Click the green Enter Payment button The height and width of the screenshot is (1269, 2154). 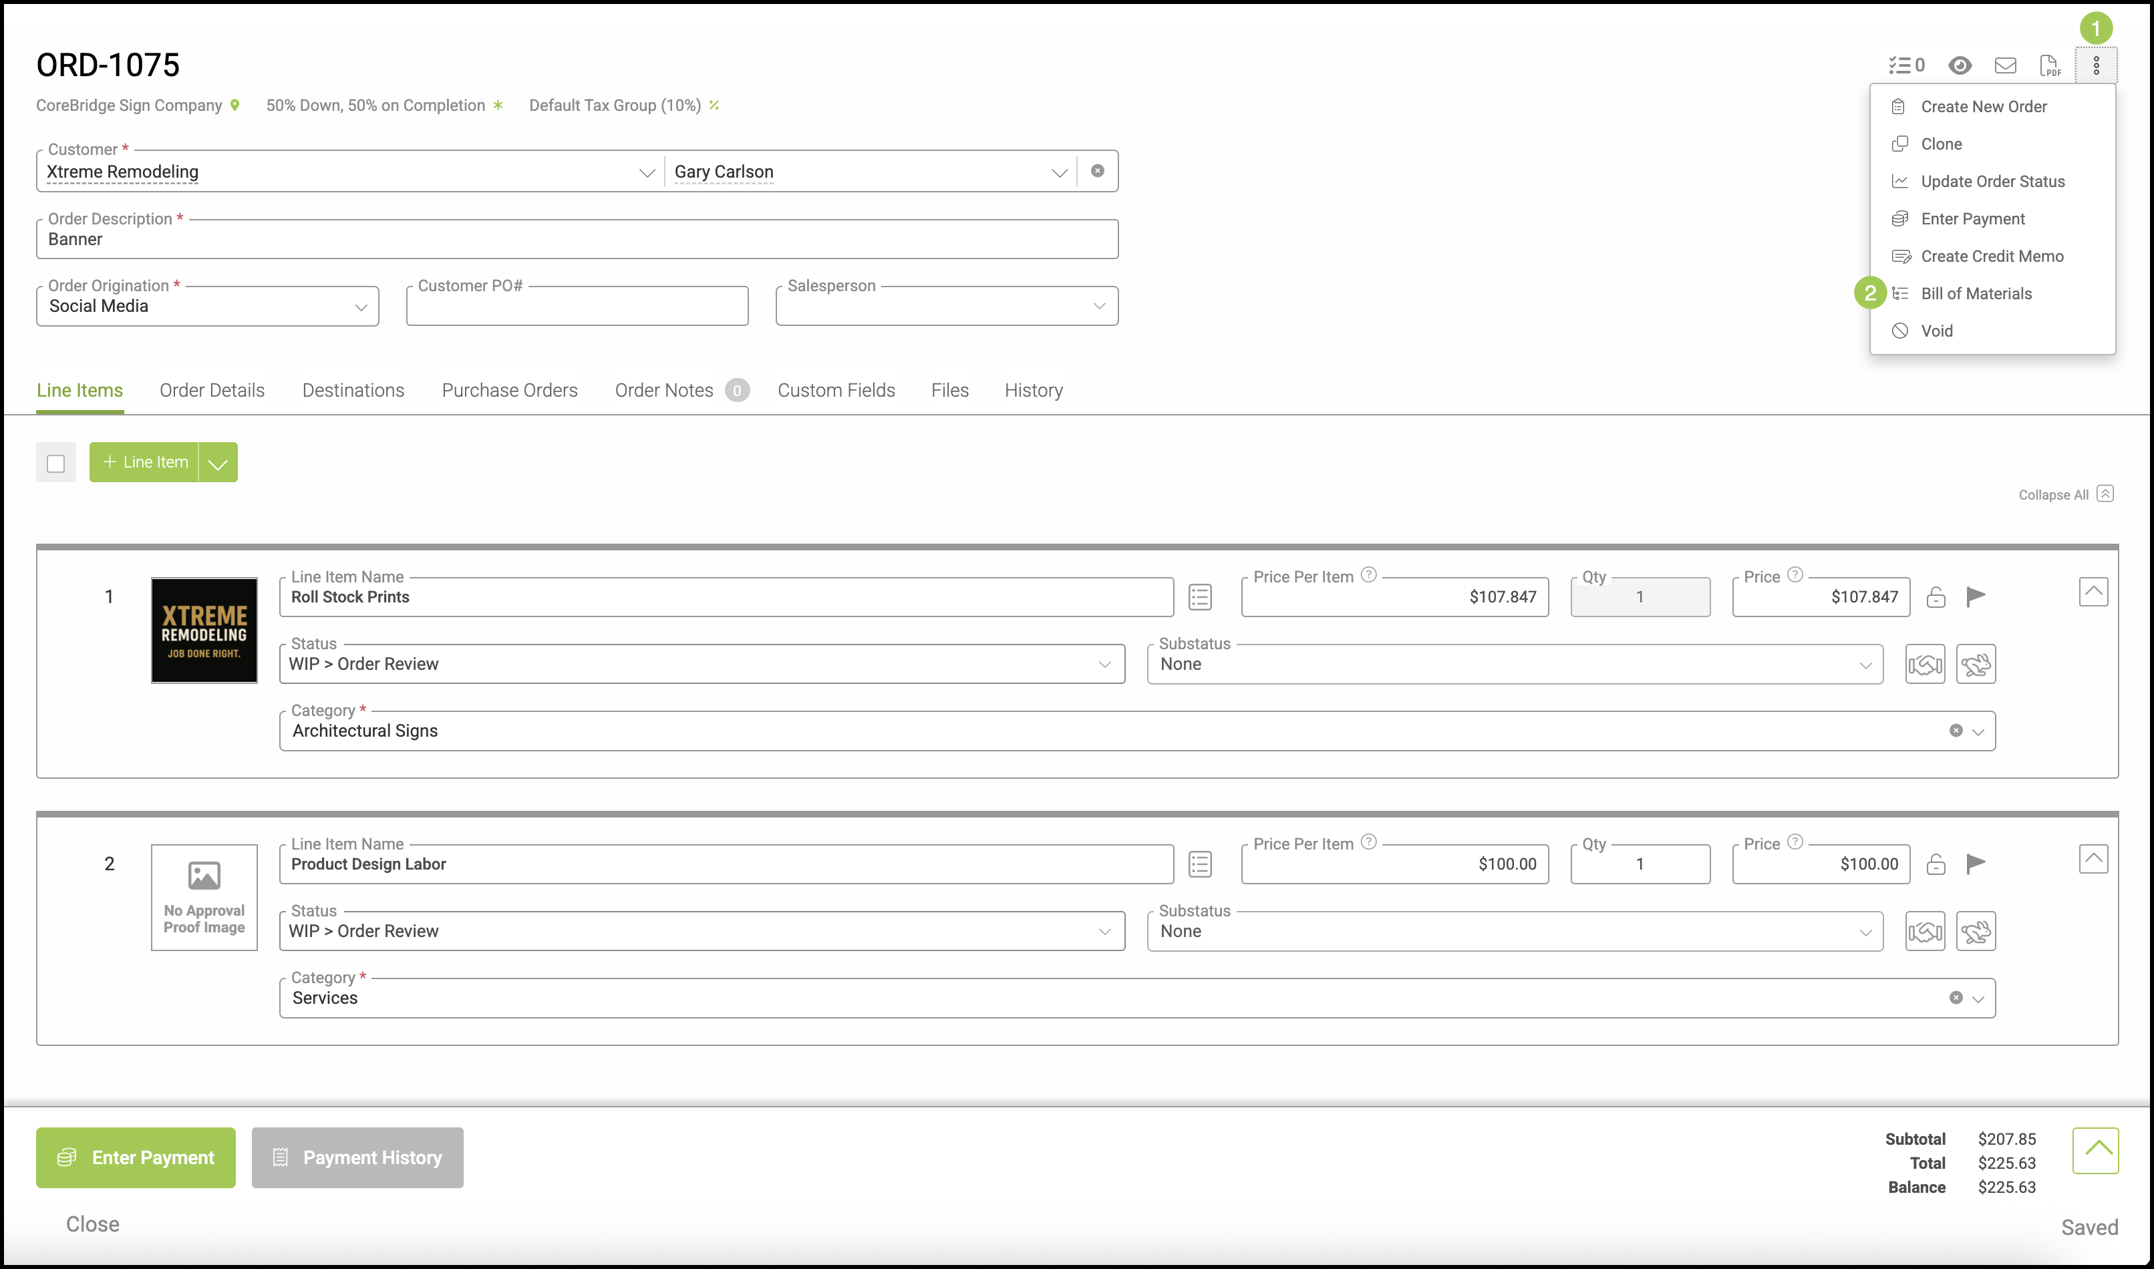point(136,1157)
